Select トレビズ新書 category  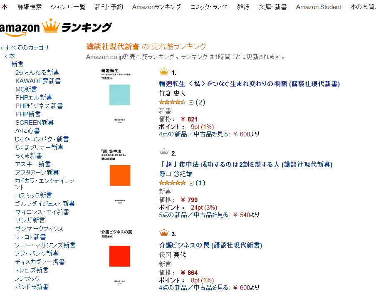(32, 270)
